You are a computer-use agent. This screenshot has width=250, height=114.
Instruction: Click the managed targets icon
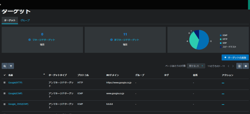(x=29, y=40)
